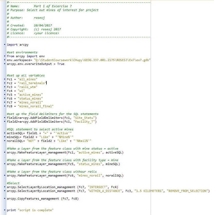
Task: Click '#SQL statement to select active mines'
Action: [40, 129]
